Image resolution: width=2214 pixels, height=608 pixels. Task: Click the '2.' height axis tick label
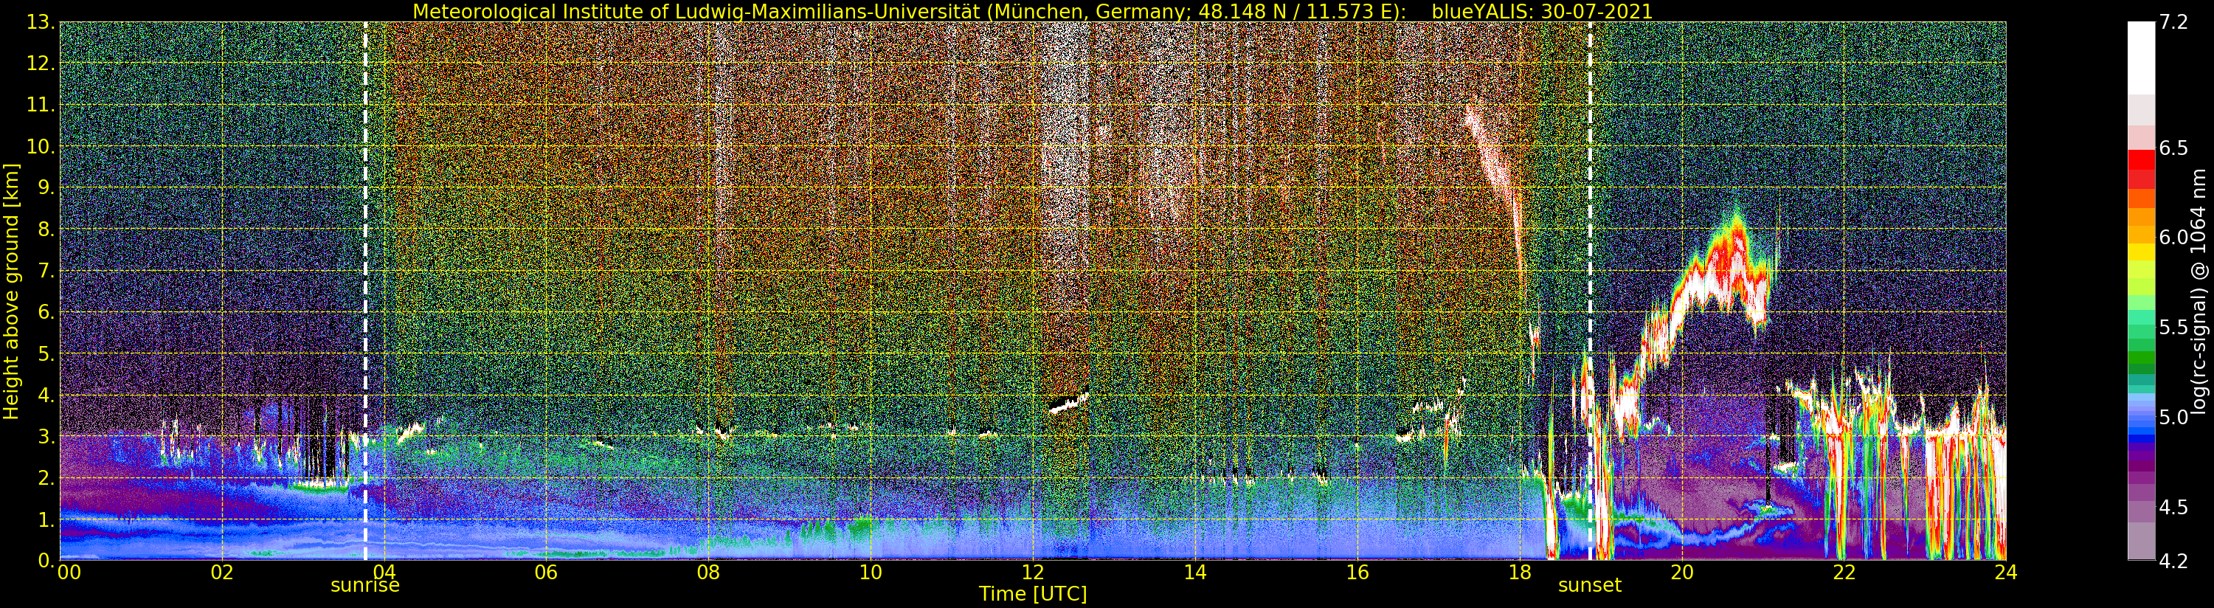(x=45, y=477)
